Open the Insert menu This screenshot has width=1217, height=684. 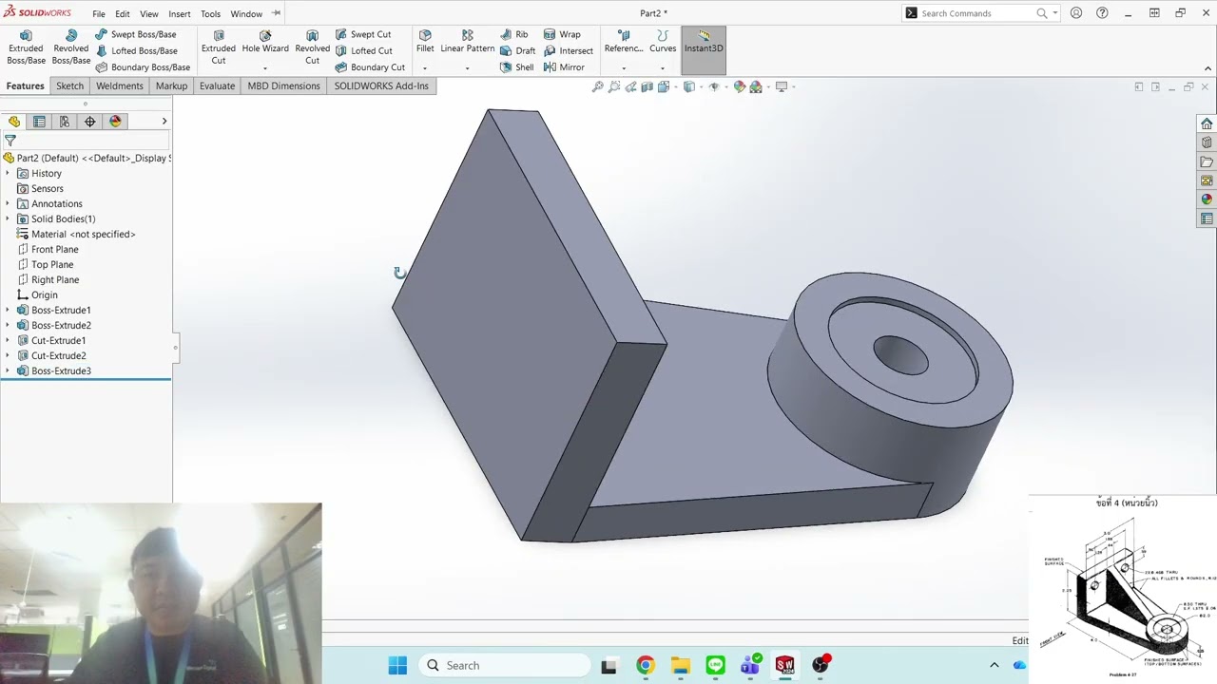[x=180, y=14]
